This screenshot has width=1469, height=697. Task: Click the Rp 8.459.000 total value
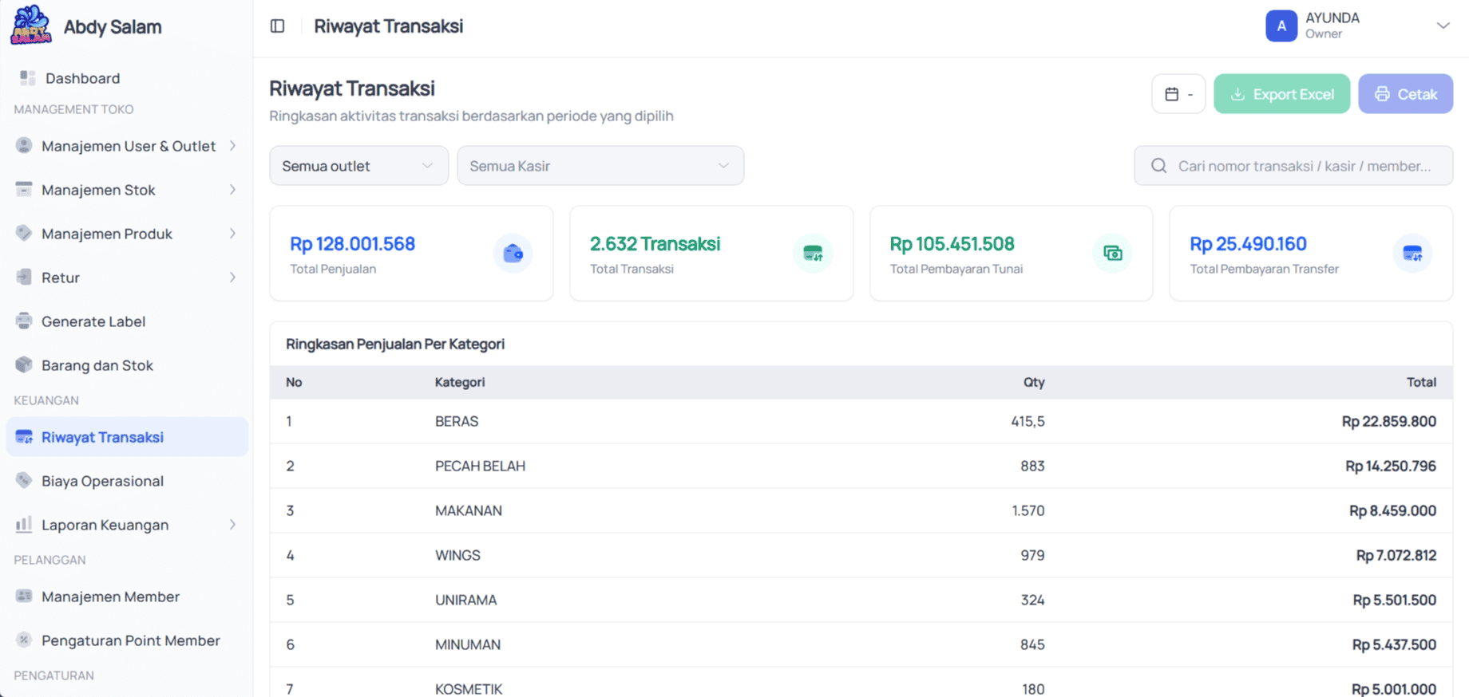point(1392,510)
